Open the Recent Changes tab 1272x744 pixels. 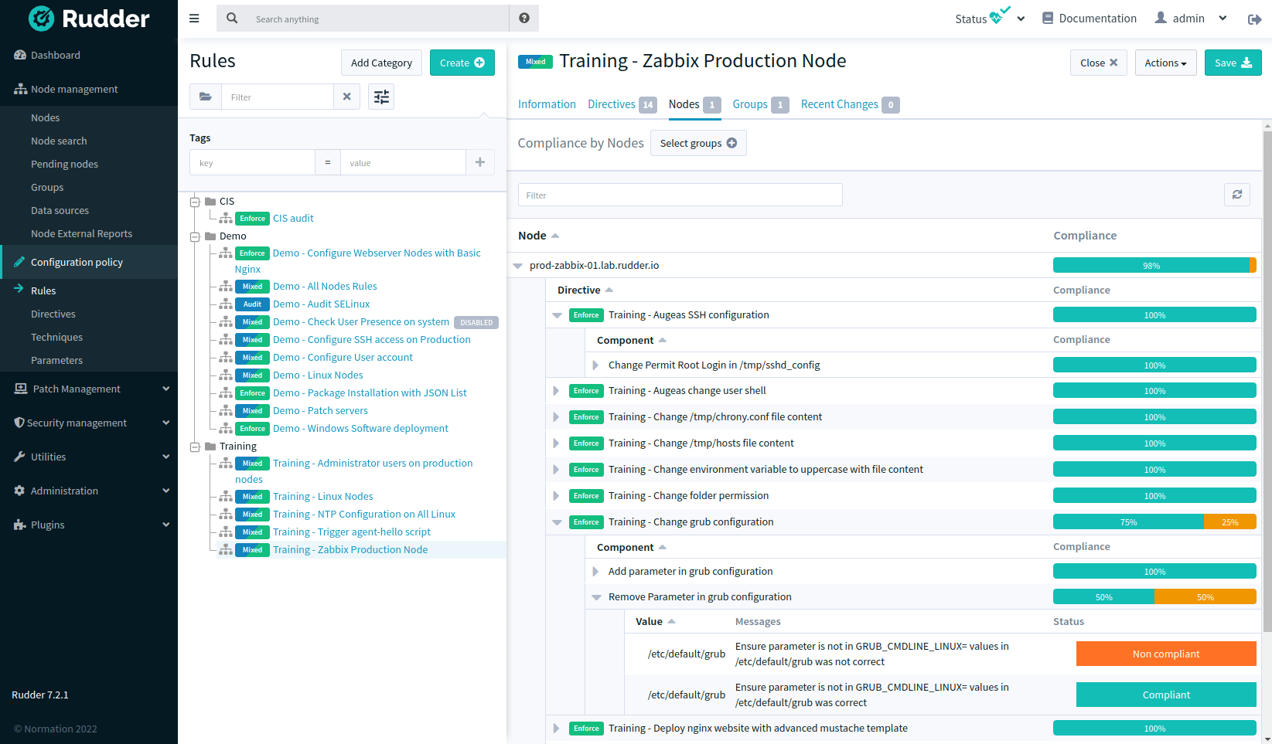point(850,104)
